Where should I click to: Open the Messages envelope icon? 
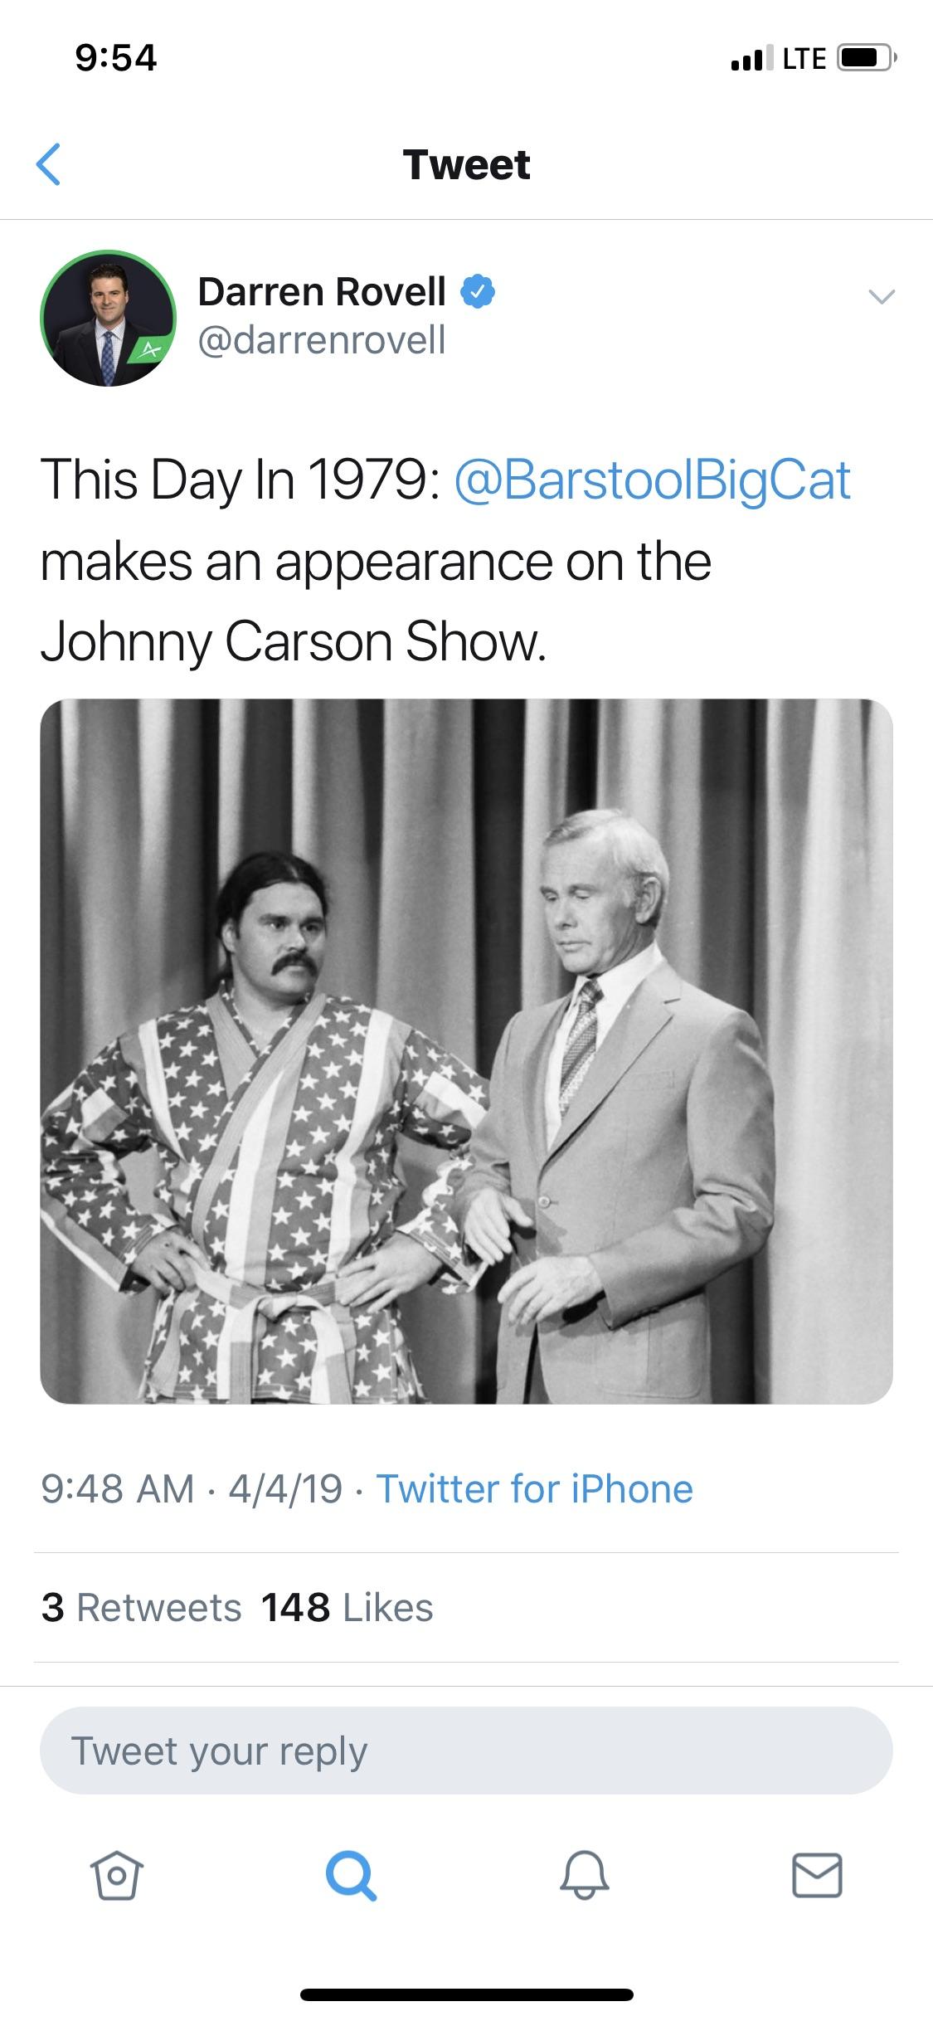818,1875
